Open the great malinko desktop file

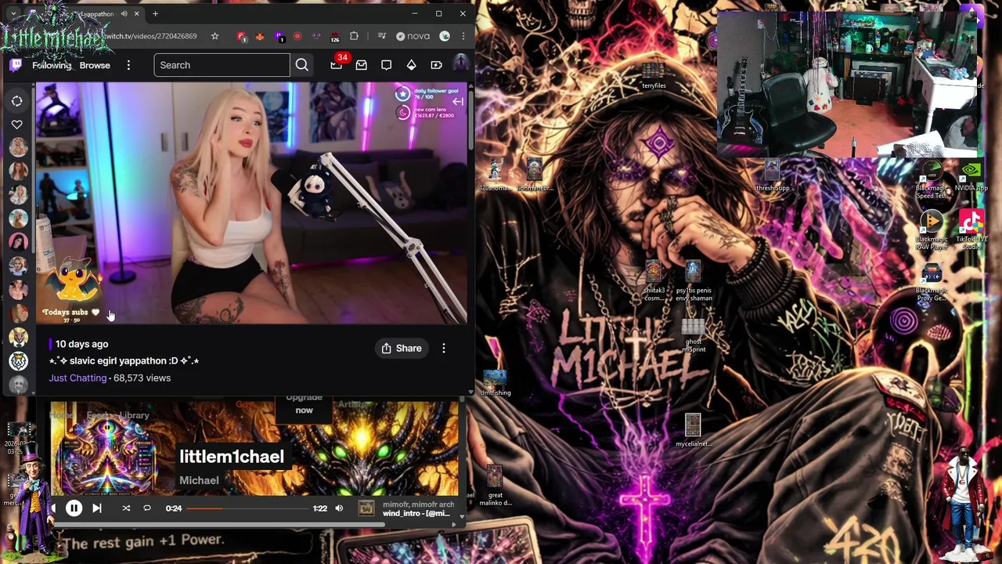(x=495, y=486)
